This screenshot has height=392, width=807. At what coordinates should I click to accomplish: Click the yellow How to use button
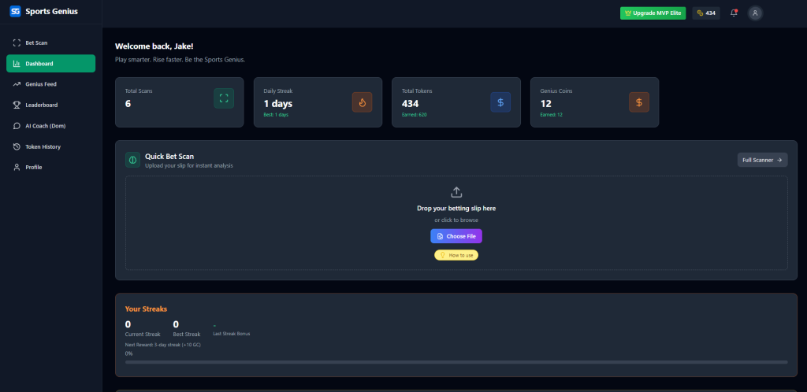(x=456, y=255)
